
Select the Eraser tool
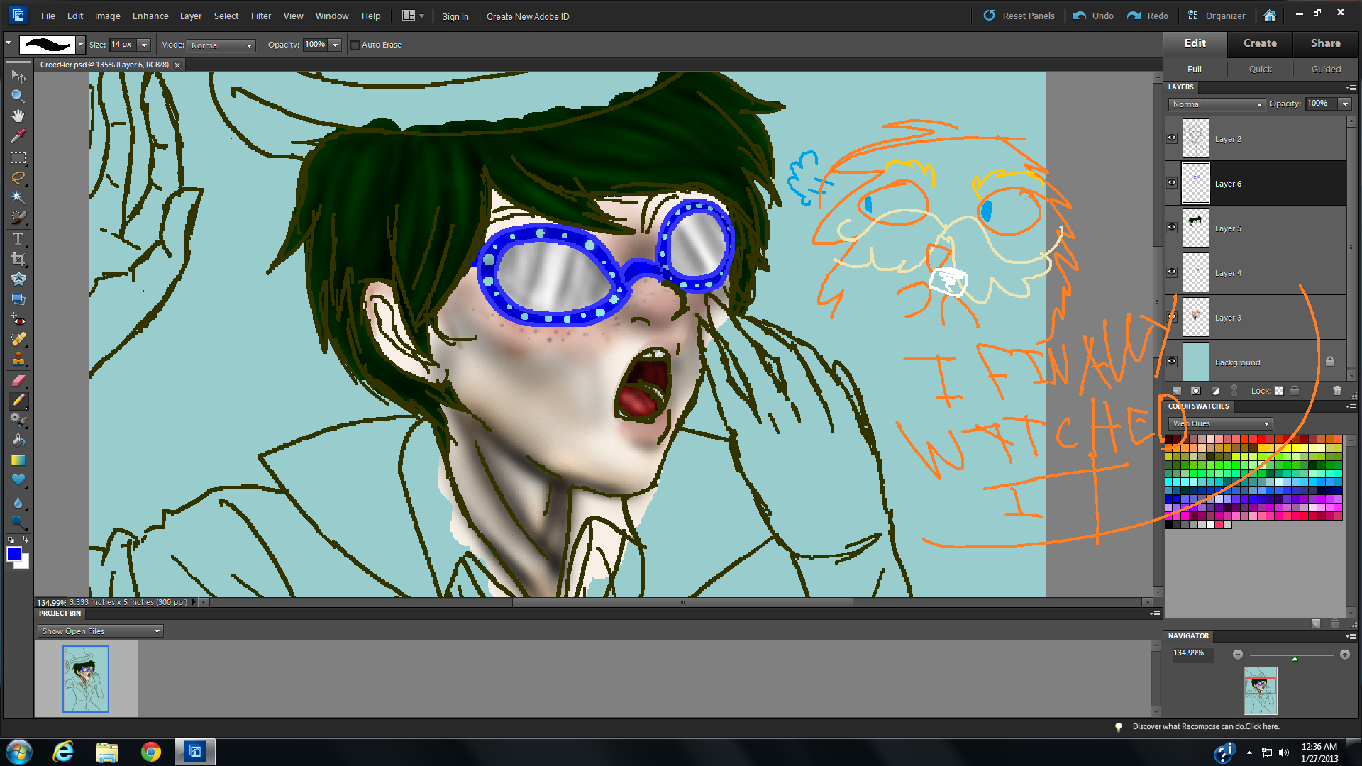18,381
